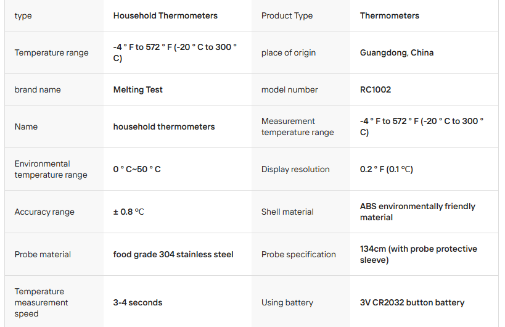Click the "Display resolution" label
This screenshot has width=505, height=327.
(295, 169)
